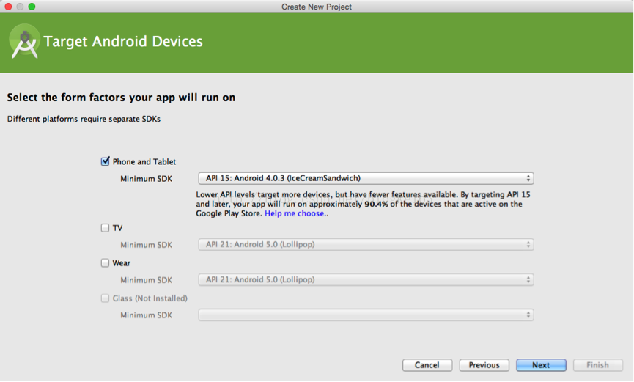The image size is (634, 382).
Task: Open the Wear Minimum SDK dropdown
Action: click(366, 279)
